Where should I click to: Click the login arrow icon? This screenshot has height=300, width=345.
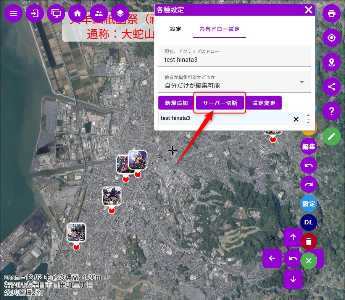pyautogui.click(x=35, y=13)
